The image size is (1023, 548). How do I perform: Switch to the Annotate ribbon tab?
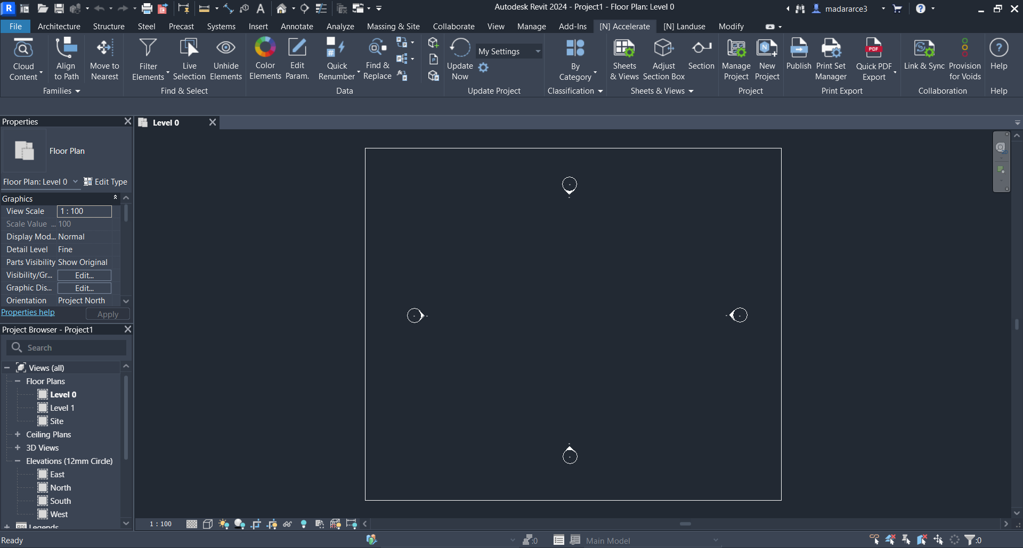(297, 27)
